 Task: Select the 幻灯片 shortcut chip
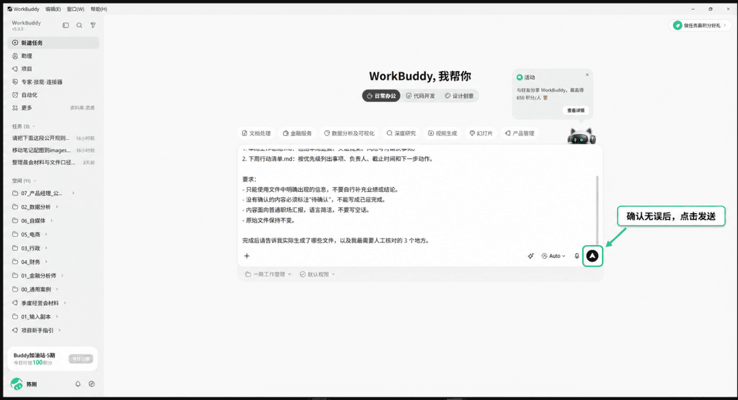click(x=481, y=134)
